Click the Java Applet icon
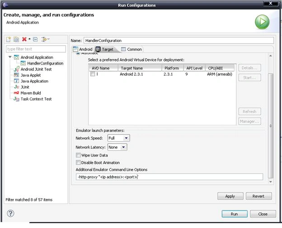This screenshot has height=228, width=282. (x=16, y=75)
